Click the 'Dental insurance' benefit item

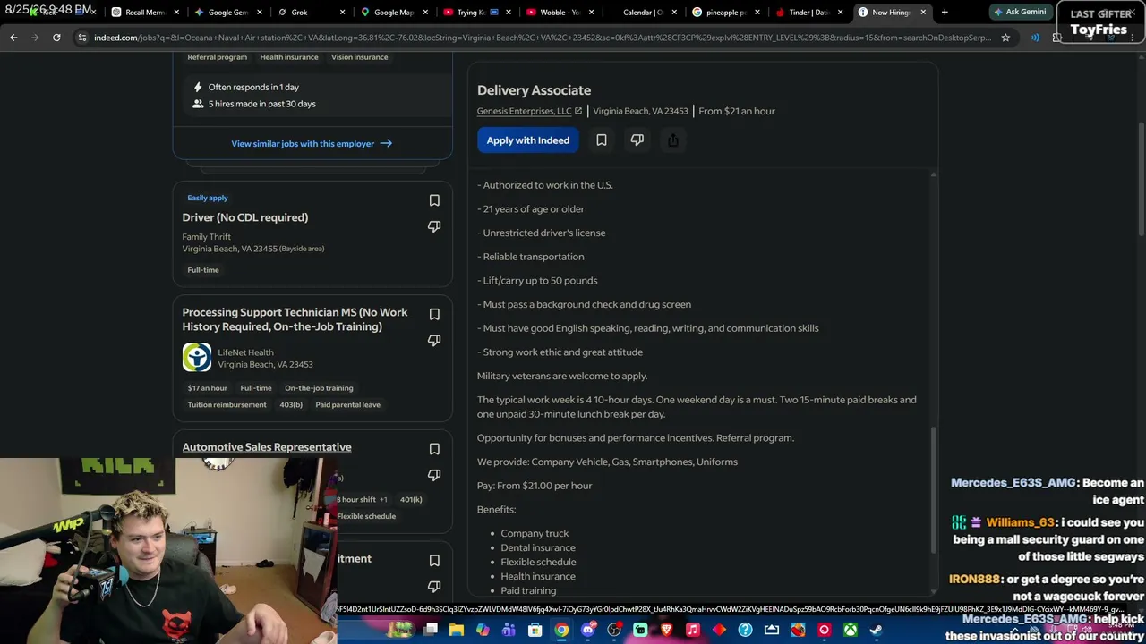(x=538, y=547)
